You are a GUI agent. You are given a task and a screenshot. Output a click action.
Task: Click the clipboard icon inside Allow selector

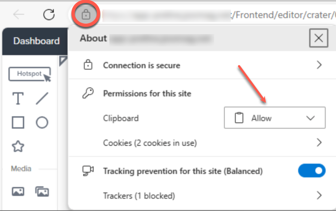239,118
